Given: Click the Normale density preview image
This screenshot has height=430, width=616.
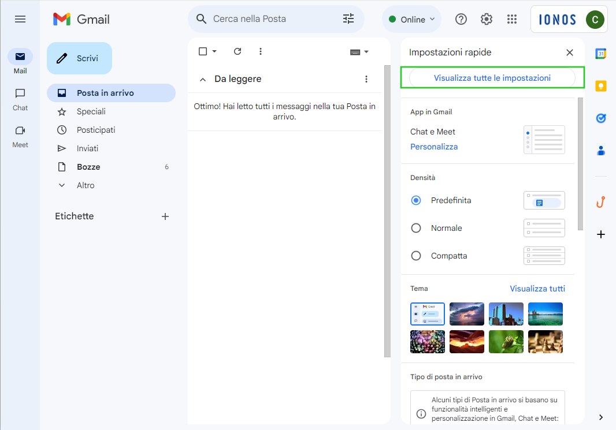Looking at the screenshot, I should (x=544, y=228).
